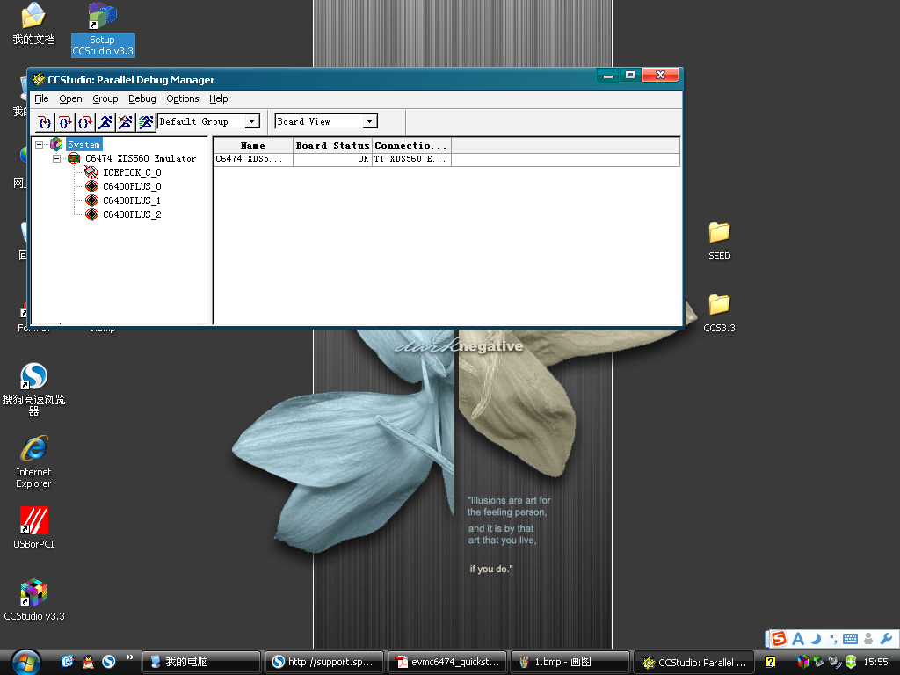This screenshot has height=675, width=900.
Task: Click the Board Status column header
Action: (x=332, y=146)
